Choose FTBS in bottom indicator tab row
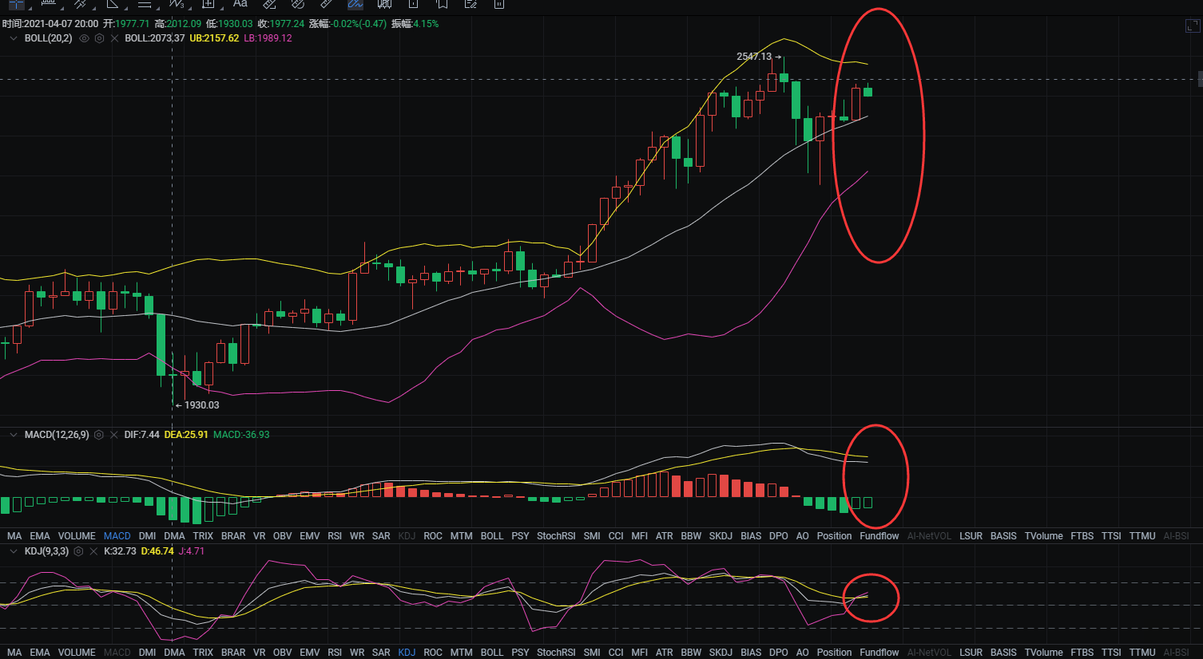1203x659 pixels. 1082,653
